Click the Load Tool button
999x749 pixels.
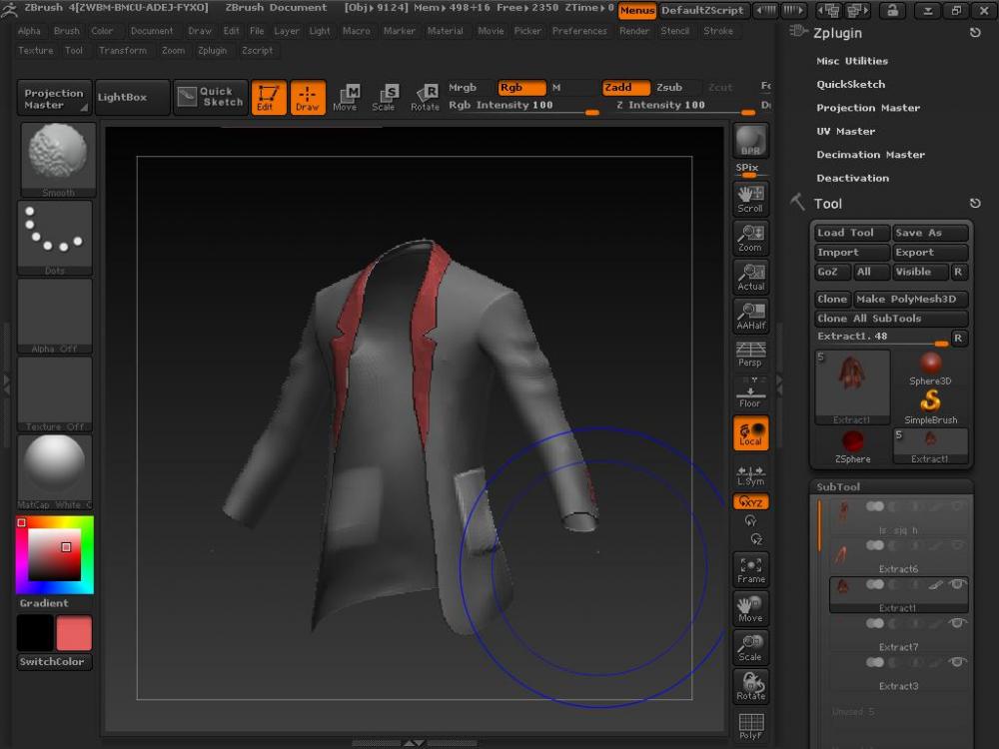(850, 233)
